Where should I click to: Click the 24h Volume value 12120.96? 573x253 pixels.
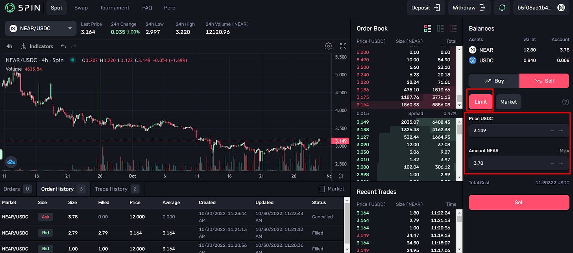pos(218,32)
